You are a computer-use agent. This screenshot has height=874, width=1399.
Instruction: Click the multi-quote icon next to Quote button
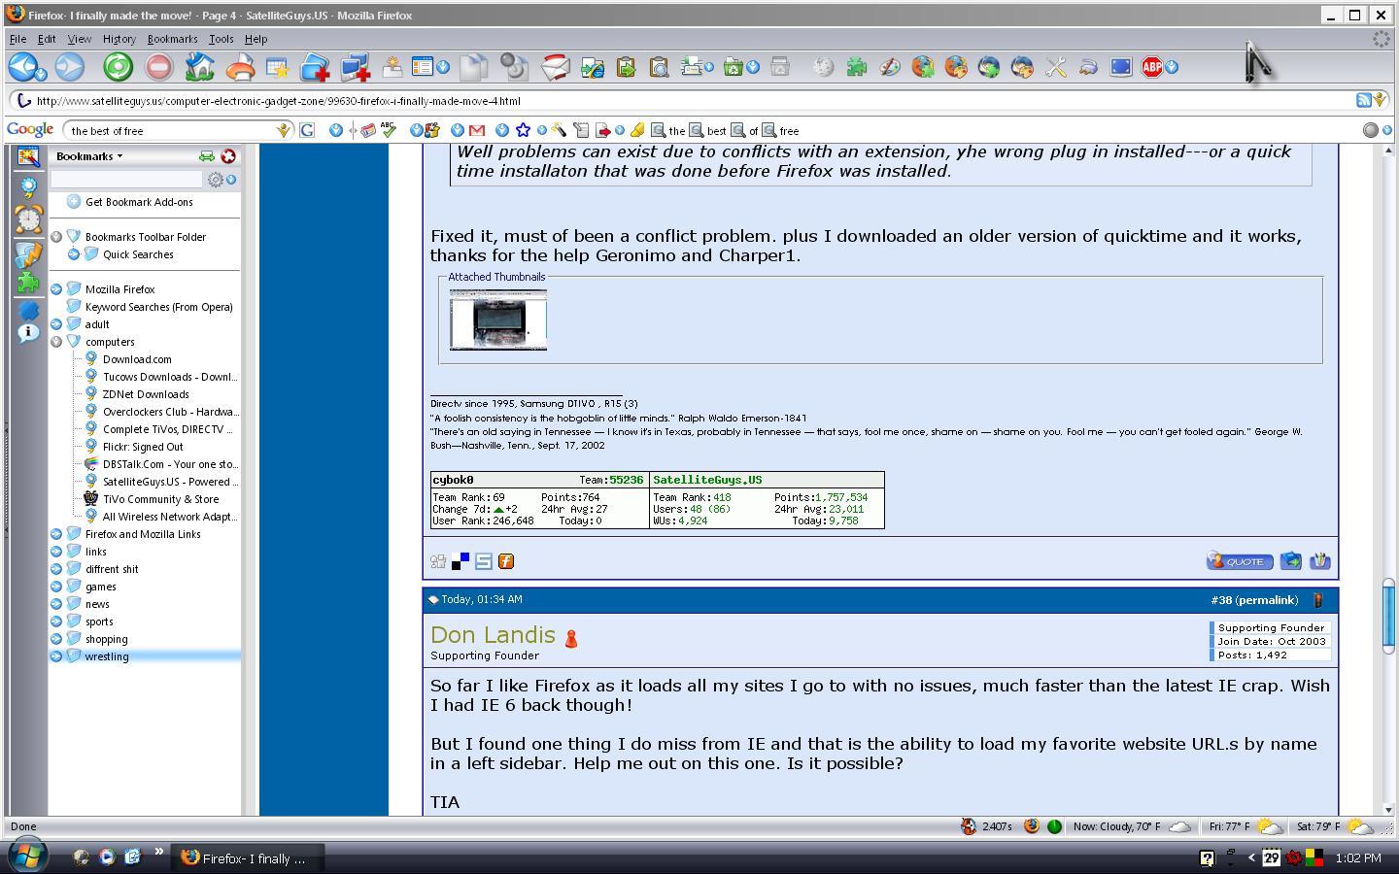tap(1290, 560)
